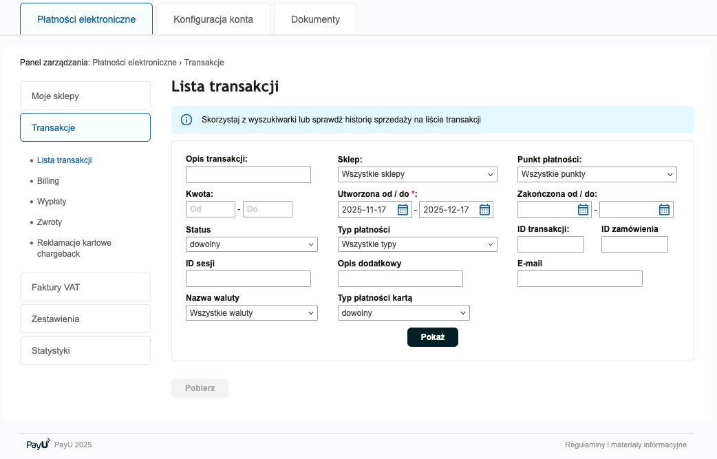
Task: Open calendar for 'Utworzona od' start date
Action: 403,210
